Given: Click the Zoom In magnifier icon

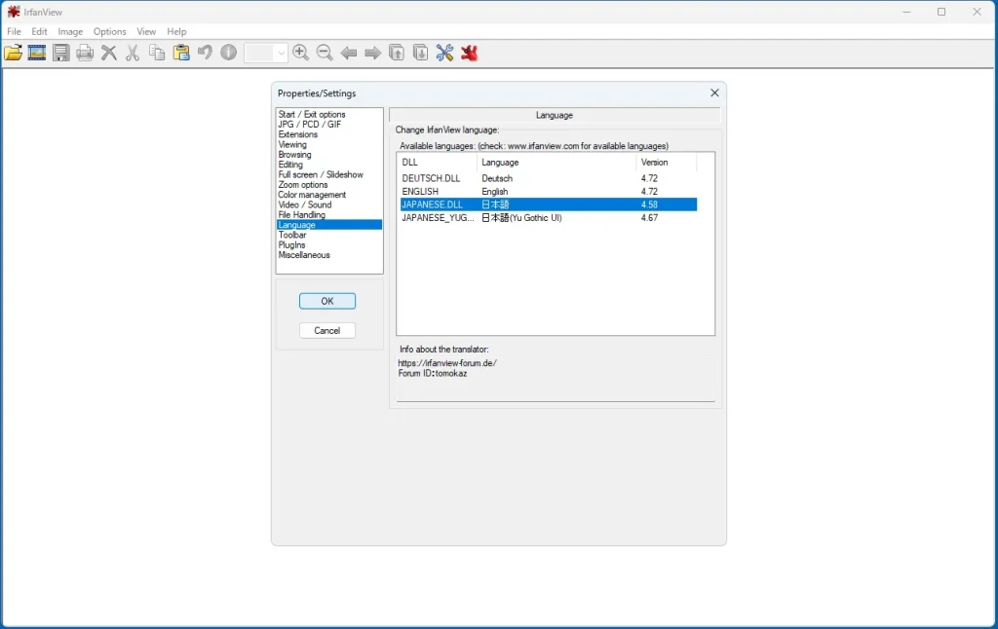Looking at the screenshot, I should tap(301, 53).
